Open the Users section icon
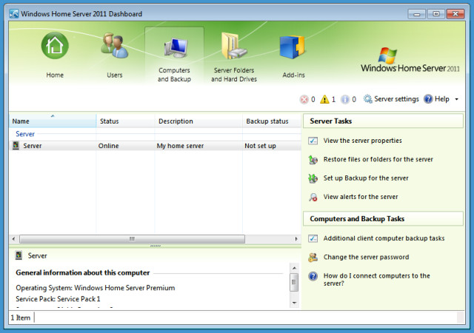This screenshot has width=474, height=333. 114,46
